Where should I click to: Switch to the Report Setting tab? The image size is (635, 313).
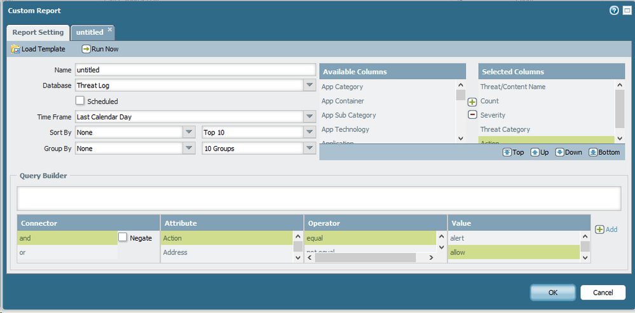[38, 32]
